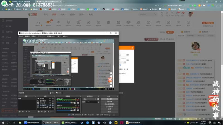This screenshot has height=125, width=223.
Task: Click the Exit (退出) button in OBS Controls
Action: point(109,112)
